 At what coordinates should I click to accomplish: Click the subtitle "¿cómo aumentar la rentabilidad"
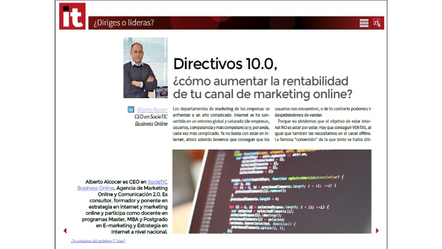[x=260, y=81]
